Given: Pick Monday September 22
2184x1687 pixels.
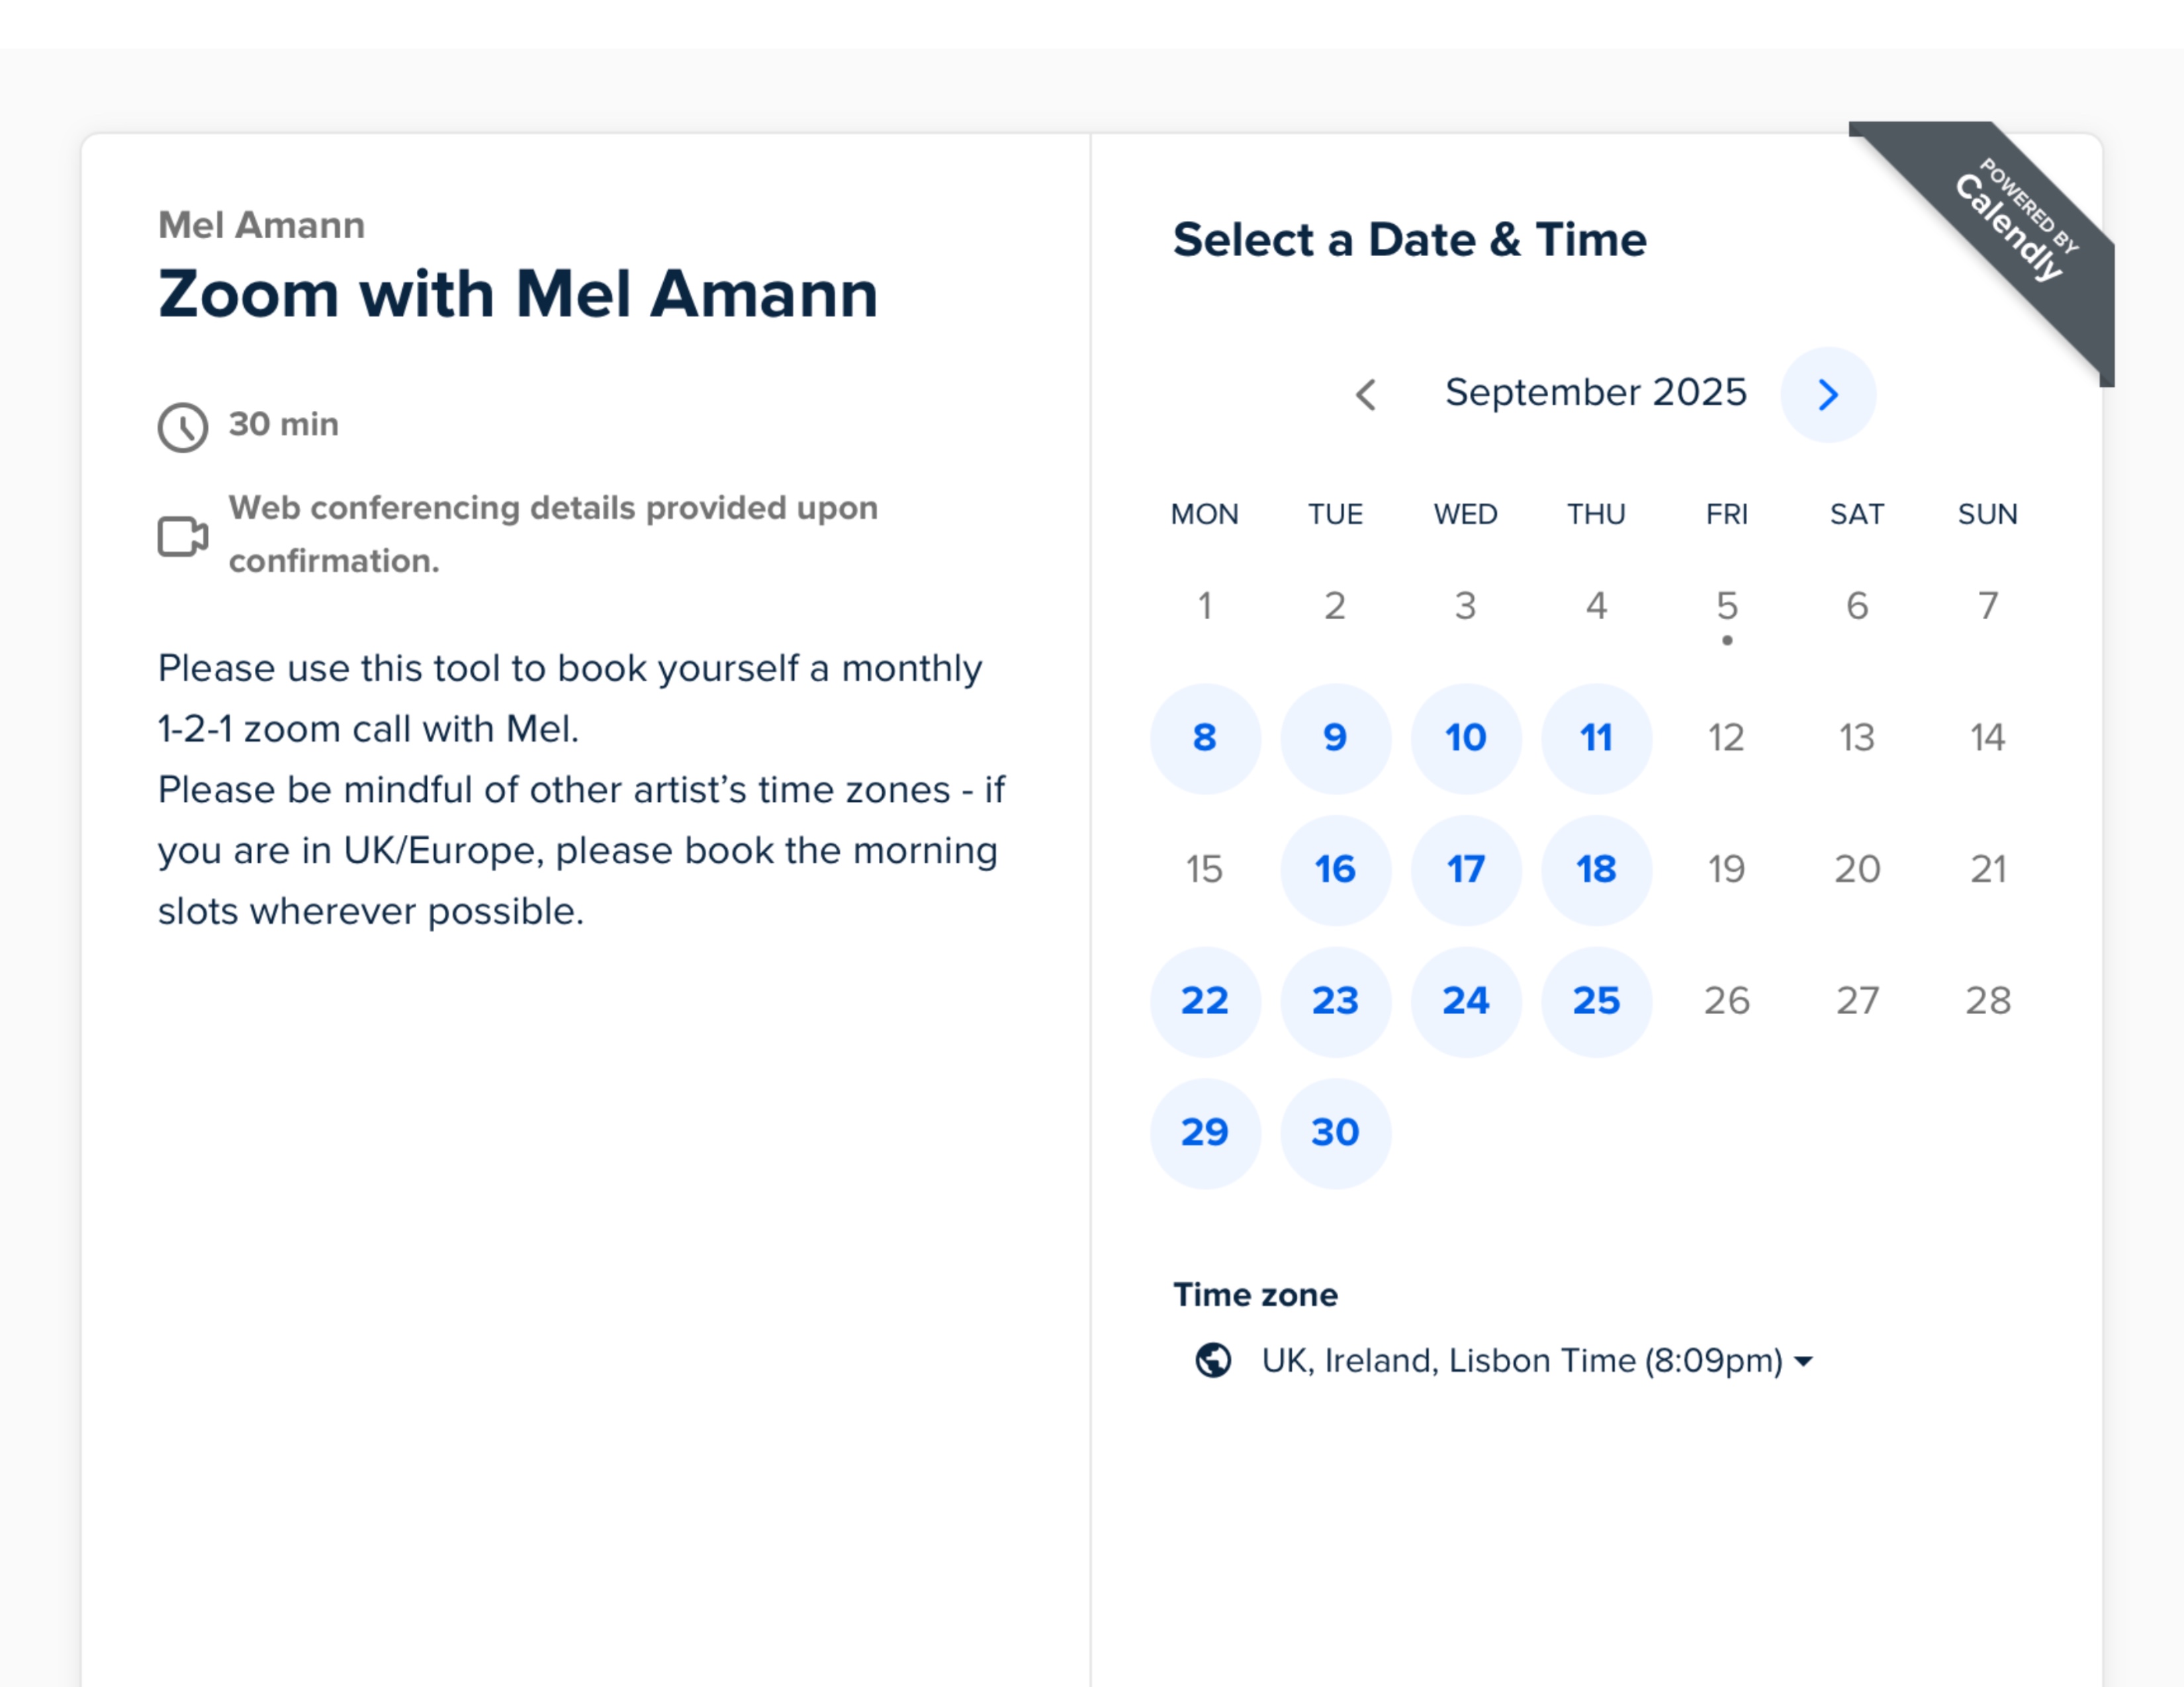Looking at the screenshot, I should click(x=1205, y=1002).
